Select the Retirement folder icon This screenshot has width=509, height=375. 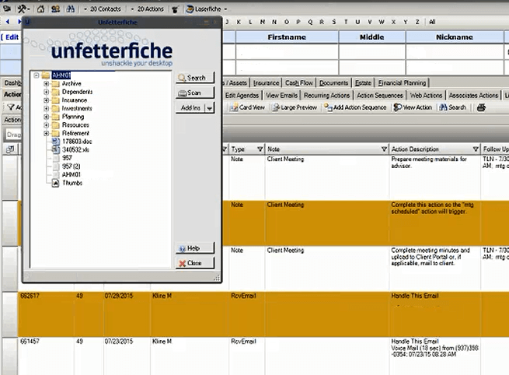click(x=56, y=133)
